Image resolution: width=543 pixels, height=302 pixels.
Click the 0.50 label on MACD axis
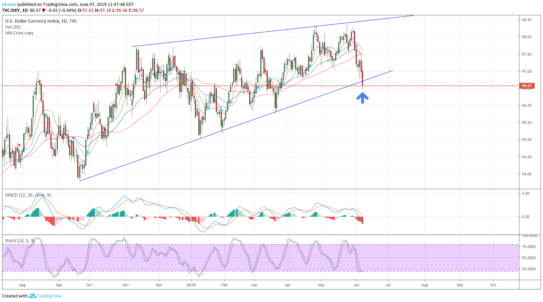525,193
